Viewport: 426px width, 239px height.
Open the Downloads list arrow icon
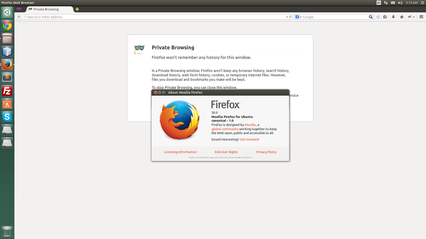click(394, 17)
